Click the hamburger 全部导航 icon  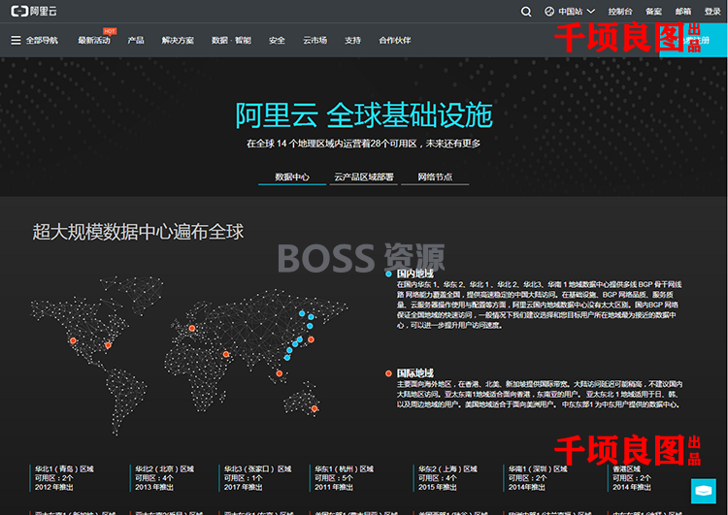(16, 41)
